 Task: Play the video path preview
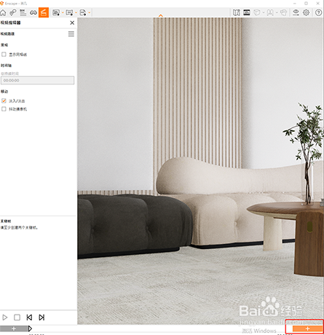(x=5, y=318)
